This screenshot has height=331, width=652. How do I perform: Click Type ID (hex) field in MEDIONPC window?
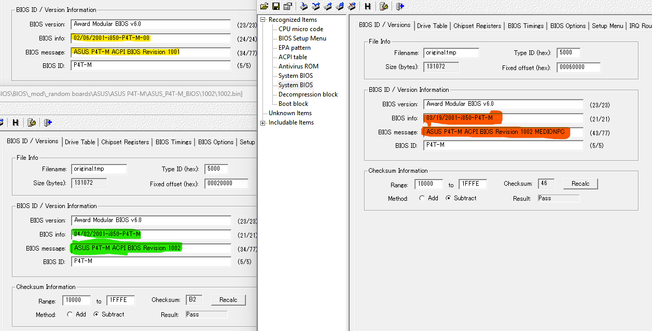(x=568, y=53)
